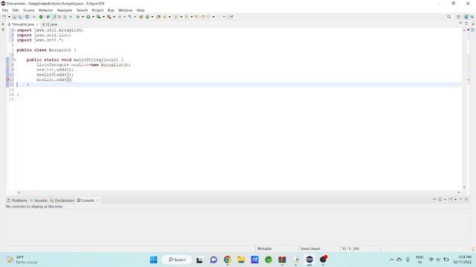Click the Coverage toolbar icon
Image resolution: width=476 pixels, height=267 pixels.
point(99,17)
